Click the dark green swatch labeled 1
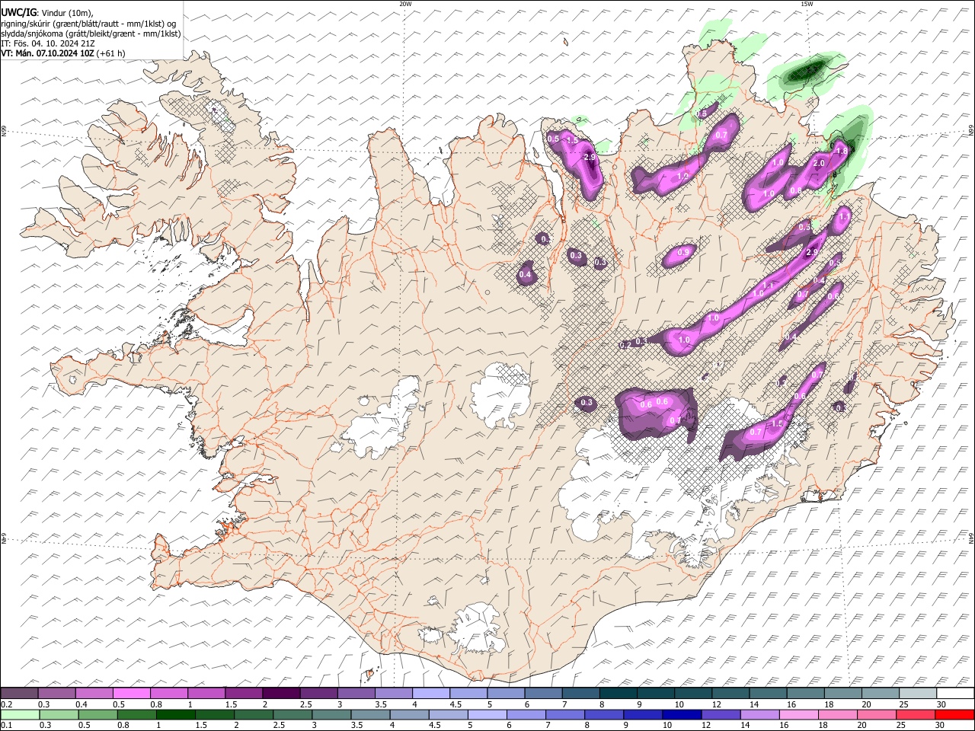975x731 pixels. [x=175, y=714]
